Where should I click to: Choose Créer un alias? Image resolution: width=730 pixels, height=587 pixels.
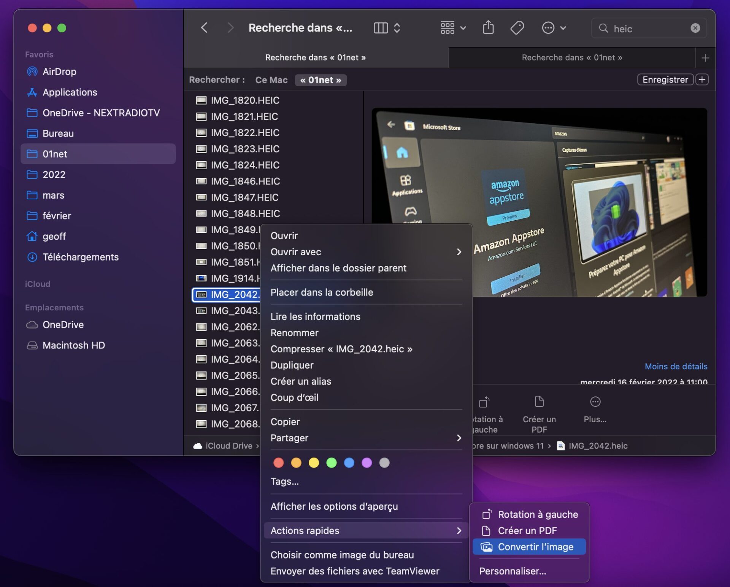pos(366,381)
